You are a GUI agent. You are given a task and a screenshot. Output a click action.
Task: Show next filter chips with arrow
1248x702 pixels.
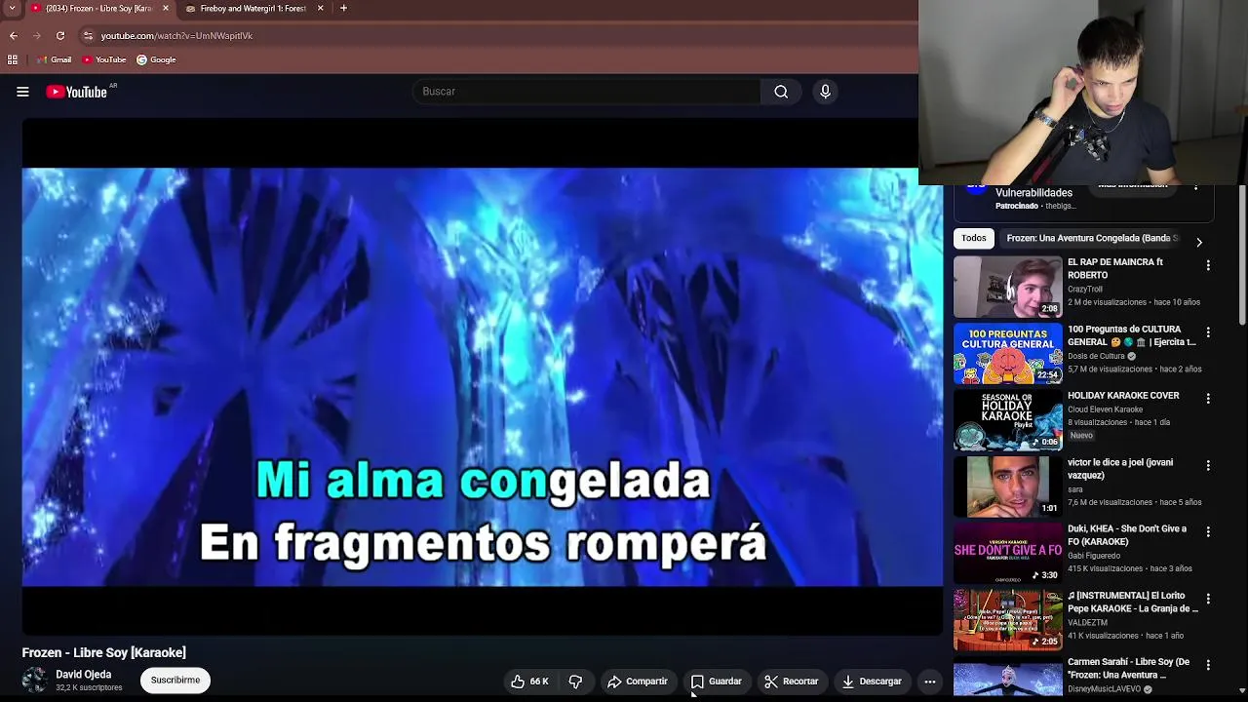pyautogui.click(x=1198, y=242)
